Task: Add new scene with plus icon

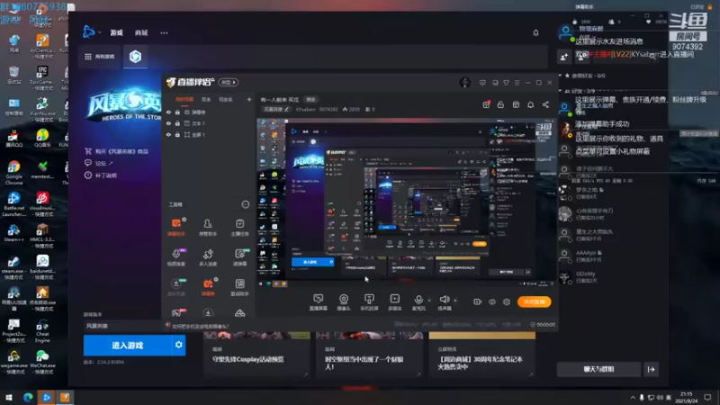Action: tap(249, 99)
